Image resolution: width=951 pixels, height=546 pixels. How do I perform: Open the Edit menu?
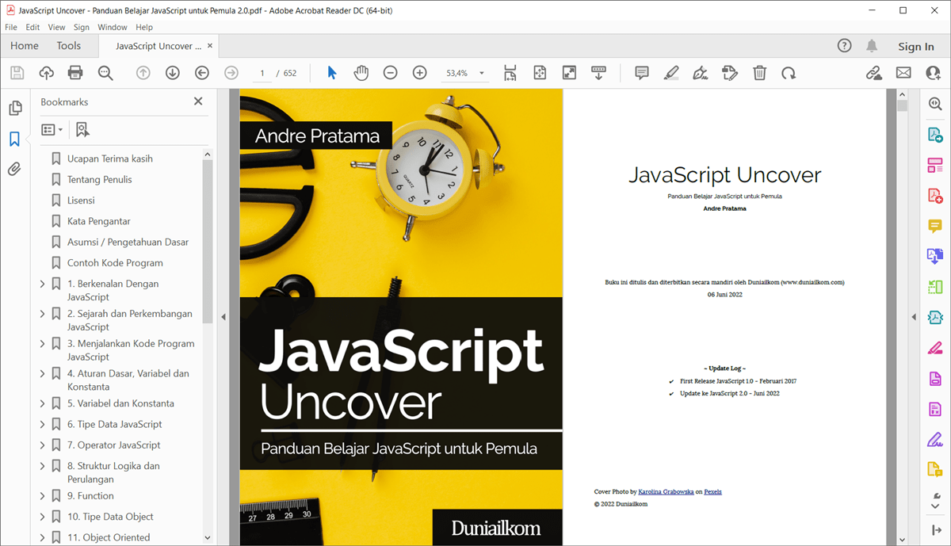coord(32,27)
